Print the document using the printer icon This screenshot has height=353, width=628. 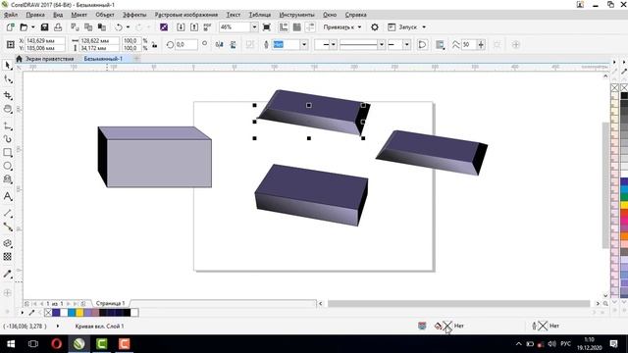pyautogui.click(x=58, y=27)
